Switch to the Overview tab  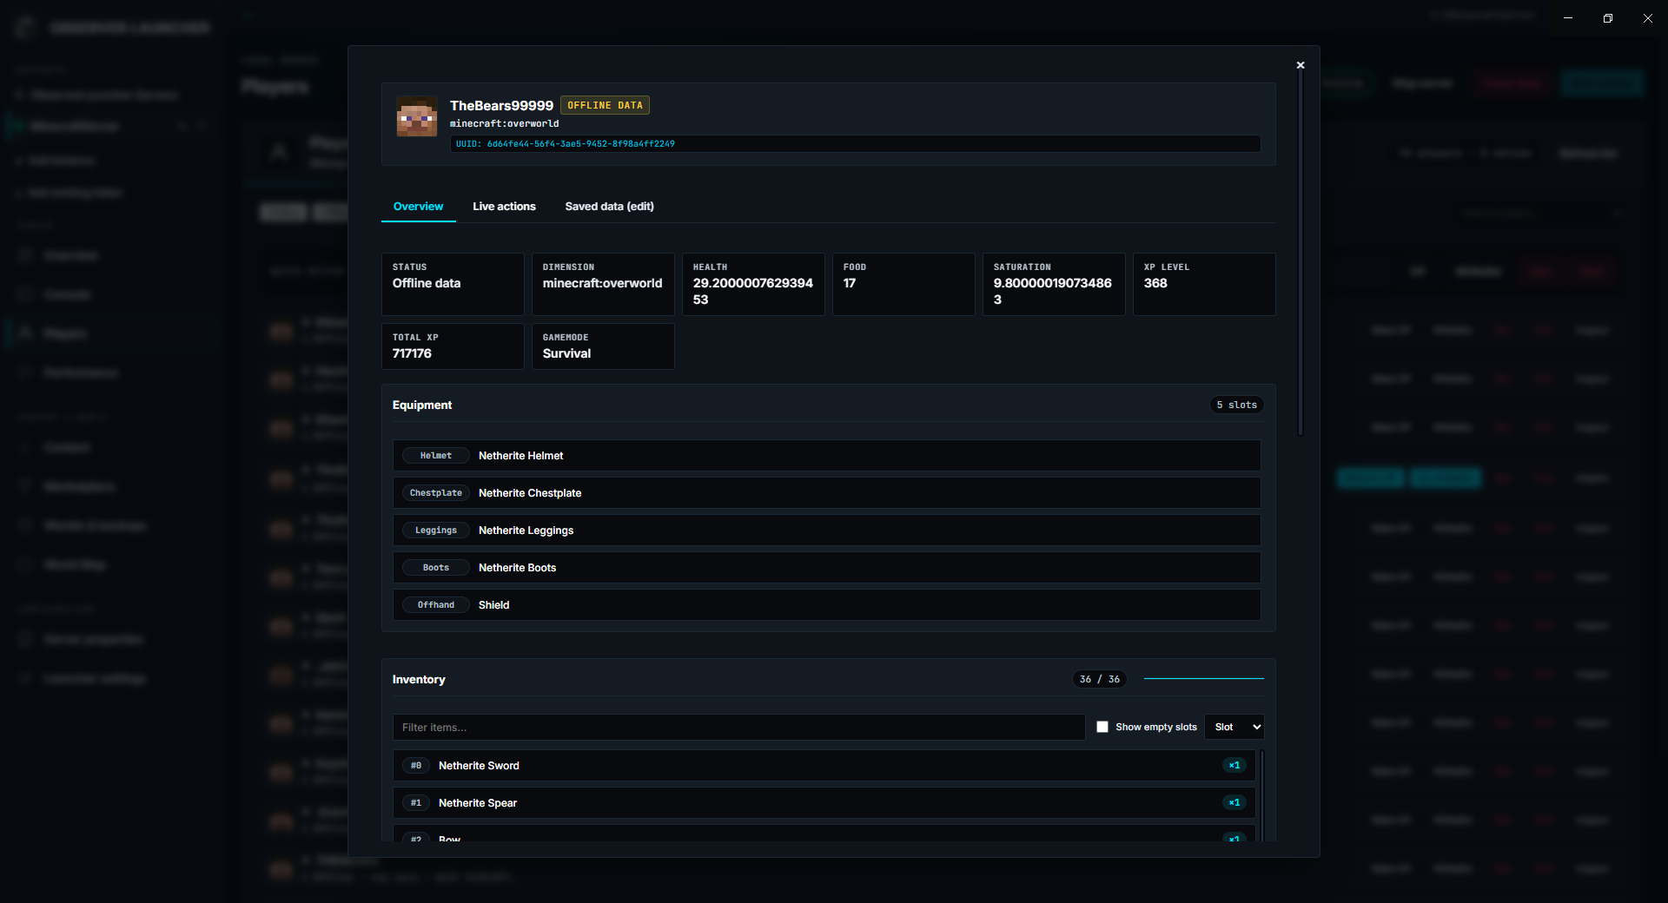[418, 207]
